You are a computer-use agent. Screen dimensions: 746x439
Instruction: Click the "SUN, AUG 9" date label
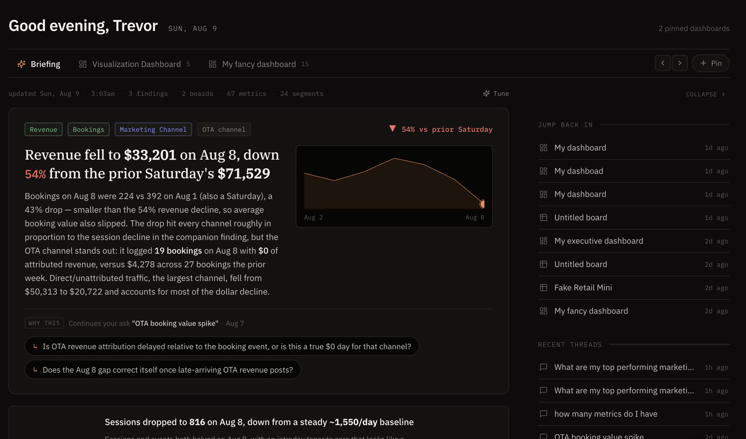[x=192, y=28]
